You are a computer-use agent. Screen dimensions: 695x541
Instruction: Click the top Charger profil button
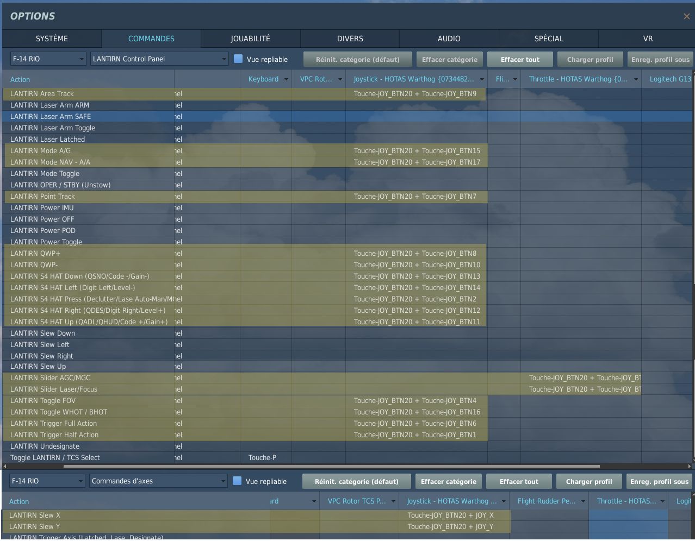coord(589,59)
